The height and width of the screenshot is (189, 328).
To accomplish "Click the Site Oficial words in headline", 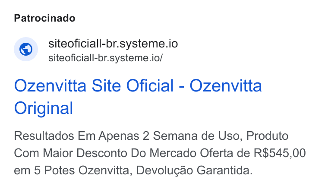I will click(x=133, y=86).
